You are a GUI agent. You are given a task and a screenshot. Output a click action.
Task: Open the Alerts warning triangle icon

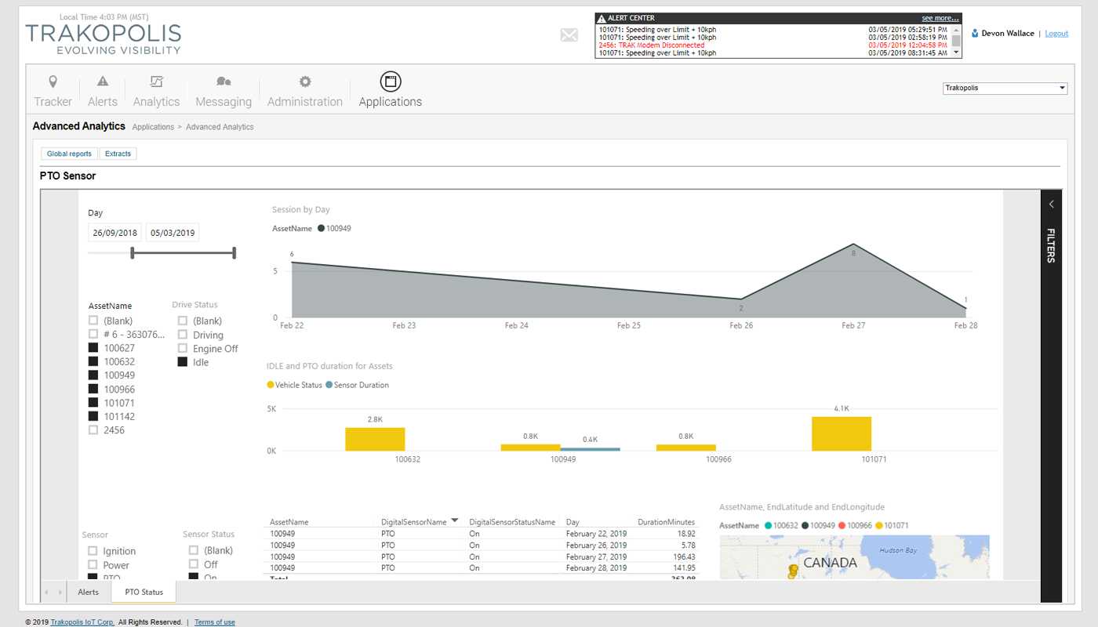103,82
